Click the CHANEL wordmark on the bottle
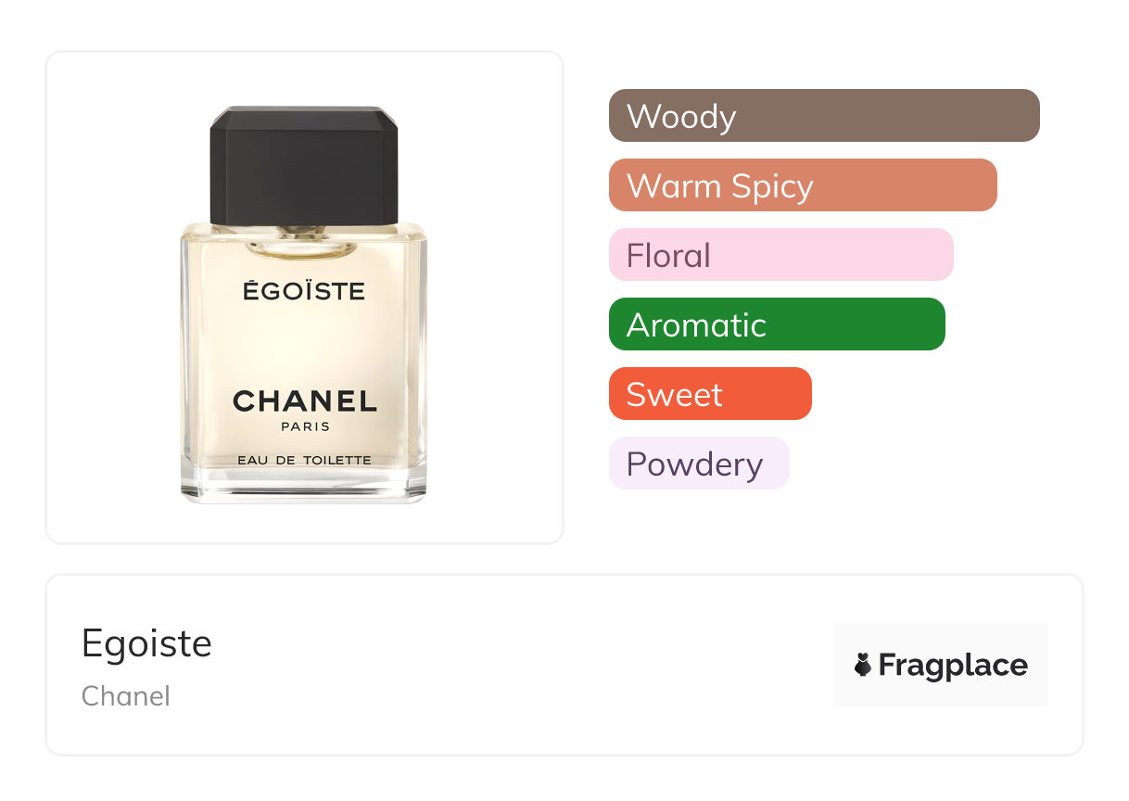1129x801 pixels. (304, 400)
